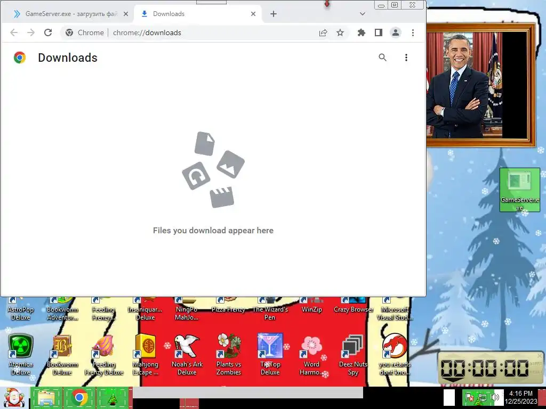The height and width of the screenshot is (409, 546).
Task: Select the Feeding Frenzy Deluxe shortcut
Action: click(x=104, y=354)
